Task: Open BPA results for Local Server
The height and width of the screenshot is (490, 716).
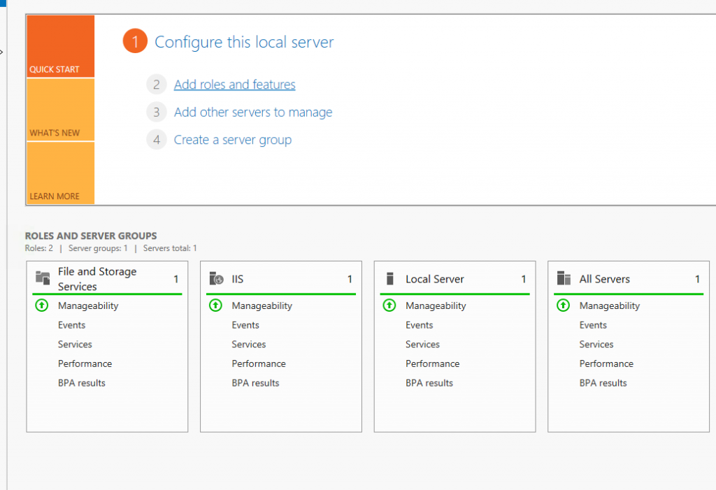Action: pyautogui.click(x=429, y=383)
